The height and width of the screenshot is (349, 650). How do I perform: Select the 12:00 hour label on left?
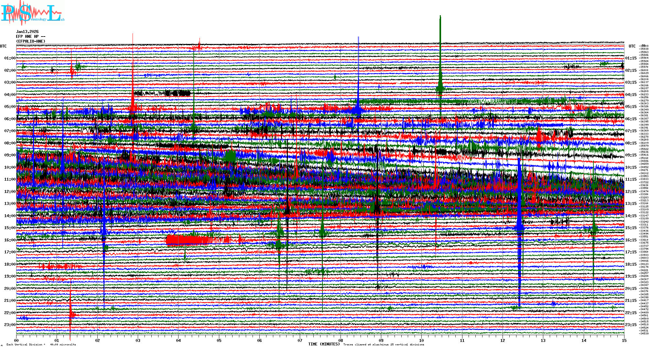point(10,192)
